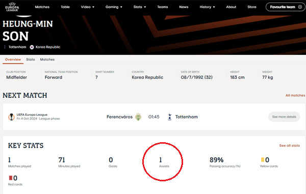
Task: Click the 77 kg weight value
Action: pos(268,77)
